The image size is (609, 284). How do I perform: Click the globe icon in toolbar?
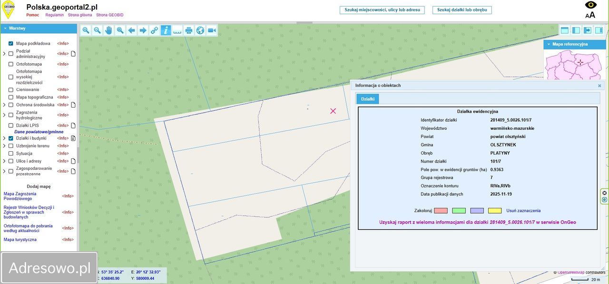tap(200, 30)
